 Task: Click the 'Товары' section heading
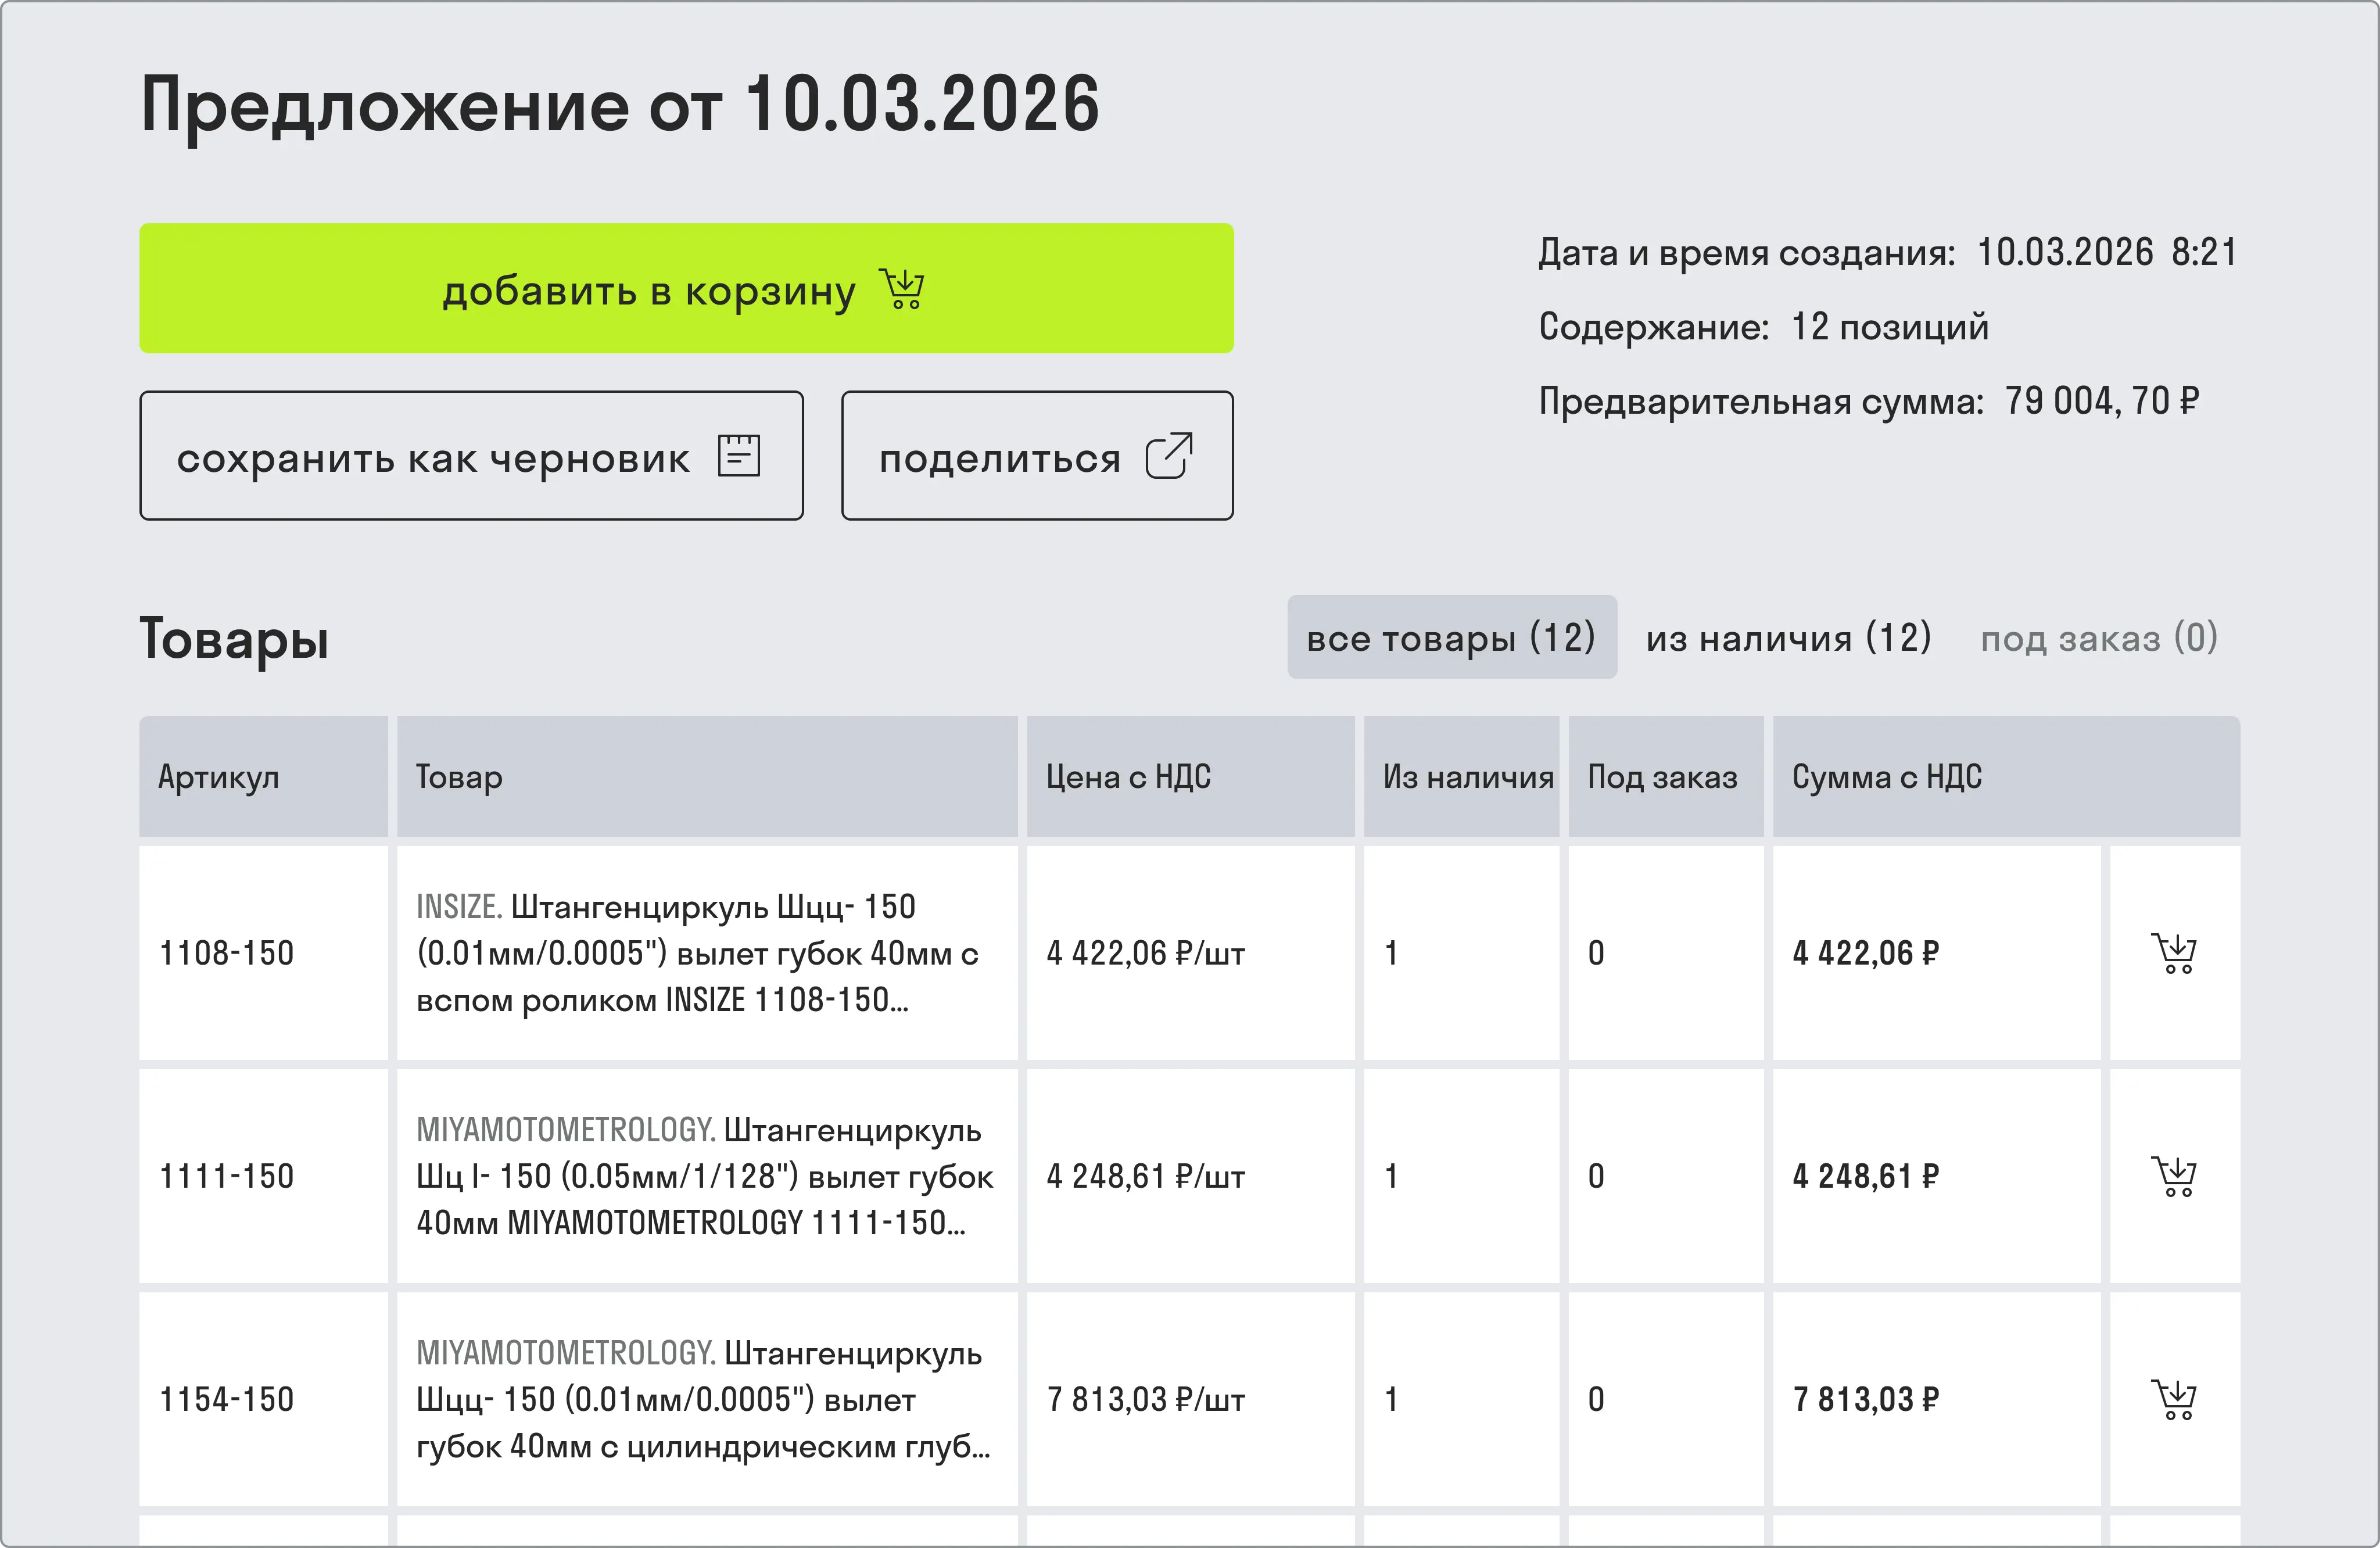(x=234, y=639)
